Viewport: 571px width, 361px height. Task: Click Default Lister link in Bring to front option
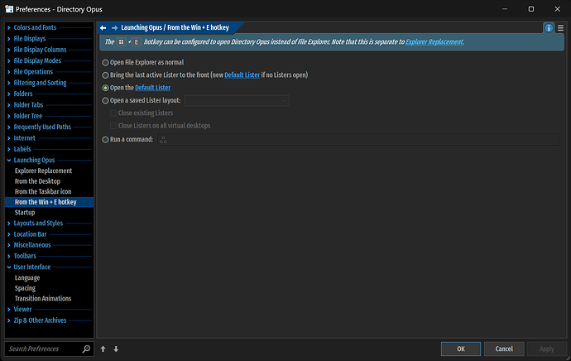[242, 75]
